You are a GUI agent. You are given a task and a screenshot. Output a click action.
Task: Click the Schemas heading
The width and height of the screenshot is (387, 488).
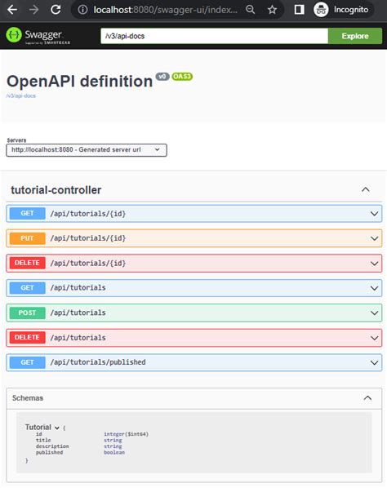click(28, 398)
